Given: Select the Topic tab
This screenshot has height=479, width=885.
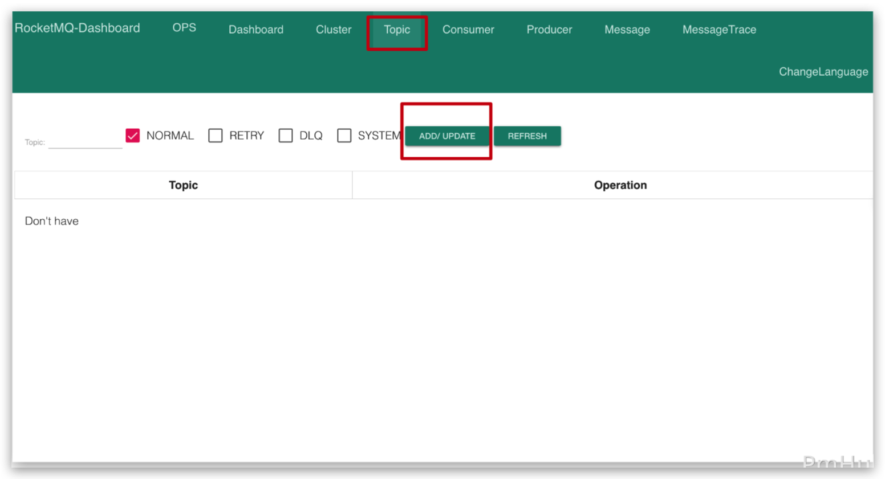Looking at the screenshot, I should pos(397,30).
